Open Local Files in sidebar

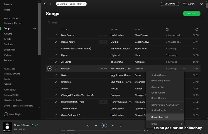tap(10, 50)
